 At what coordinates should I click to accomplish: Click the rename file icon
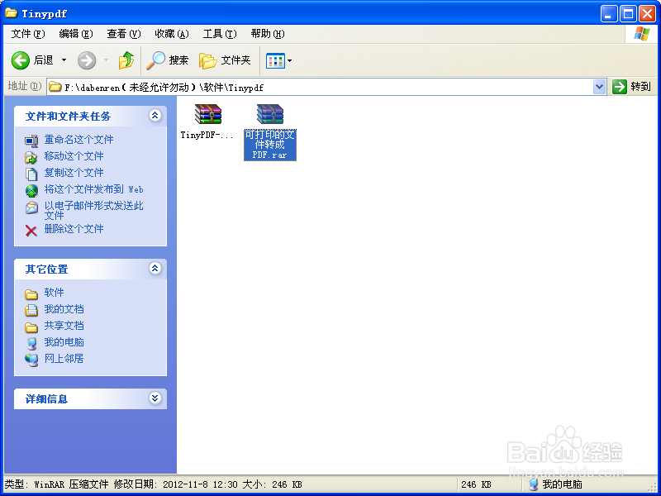tap(31, 141)
